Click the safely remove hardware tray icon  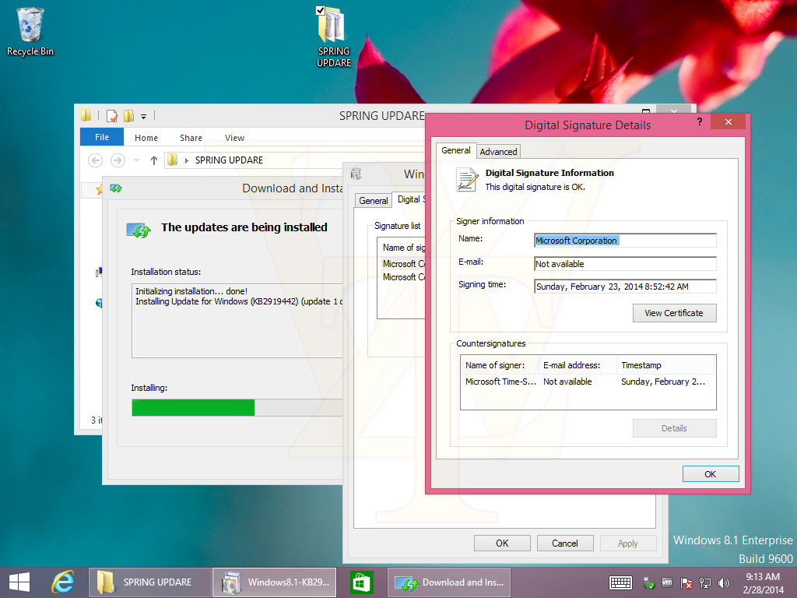[x=648, y=583]
